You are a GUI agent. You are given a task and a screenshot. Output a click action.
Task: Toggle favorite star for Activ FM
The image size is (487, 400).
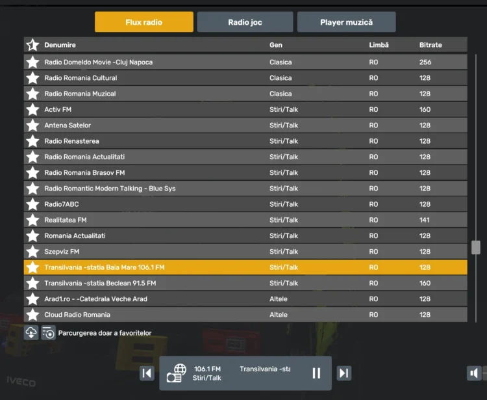tap(32, 109)
